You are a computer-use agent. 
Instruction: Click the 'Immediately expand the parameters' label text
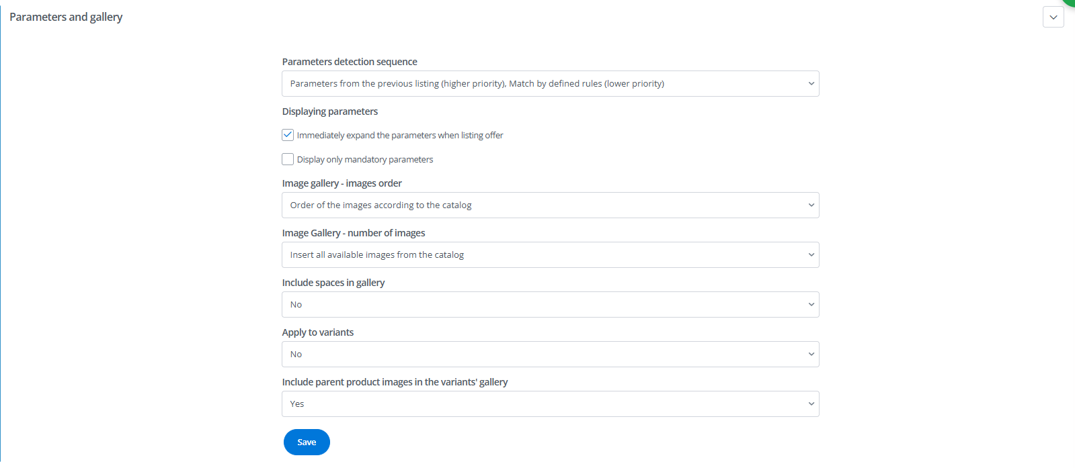(400, 136)
